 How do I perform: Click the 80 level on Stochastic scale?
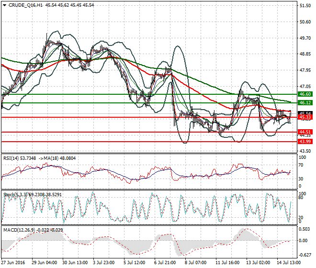pos(301,197)
